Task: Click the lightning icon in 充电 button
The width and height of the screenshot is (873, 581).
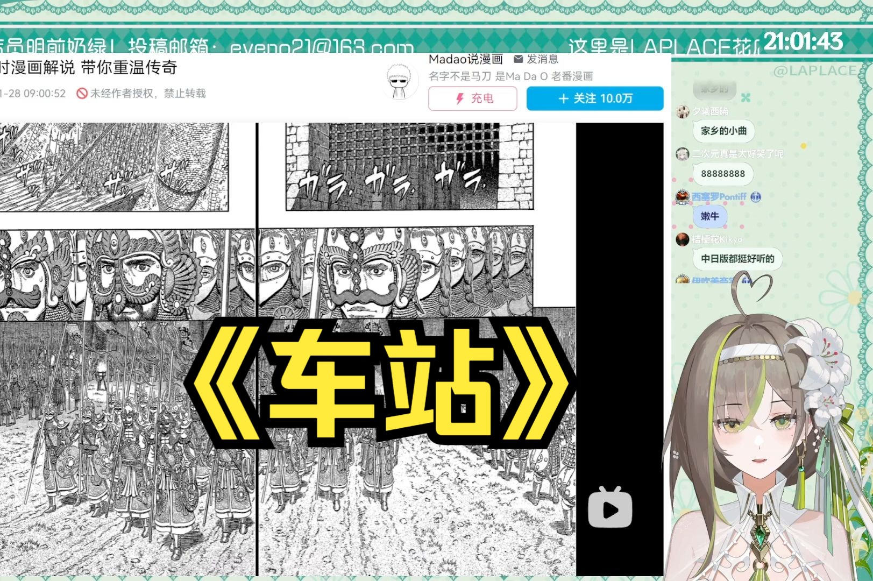Action: (x=460, y=98)
